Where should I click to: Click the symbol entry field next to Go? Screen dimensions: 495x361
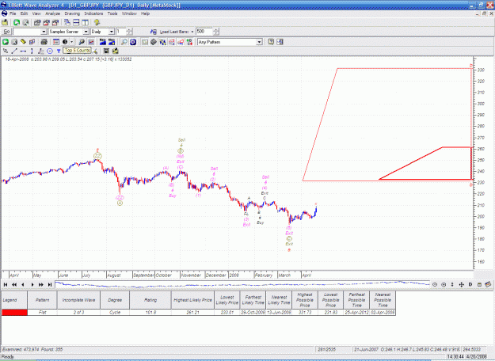[27, 32]
